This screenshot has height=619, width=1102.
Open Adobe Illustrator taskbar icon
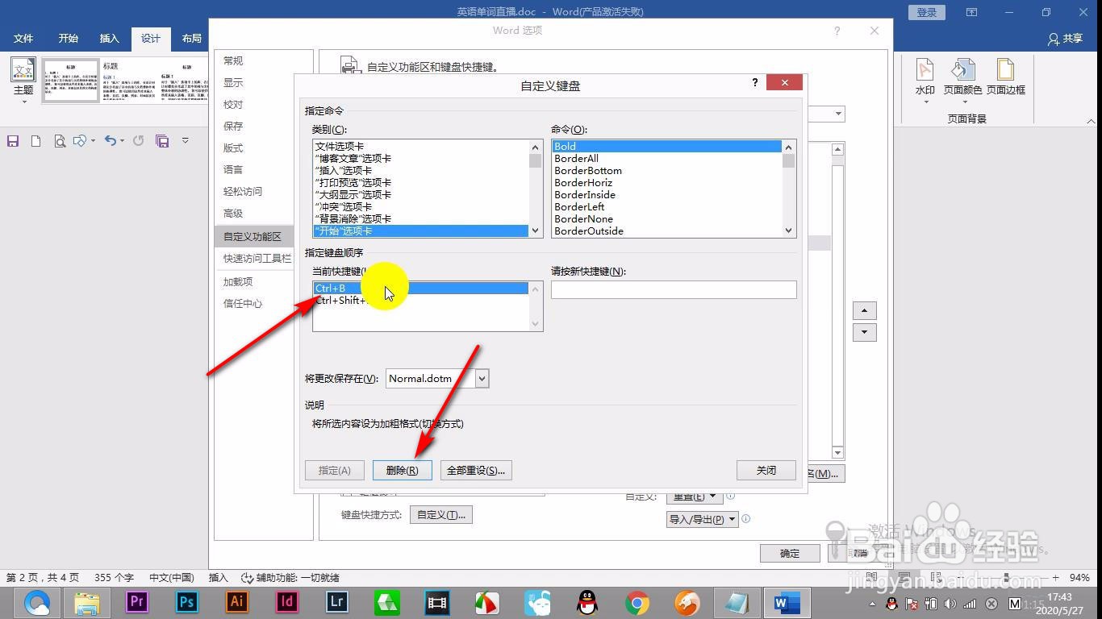coord(237,602)
